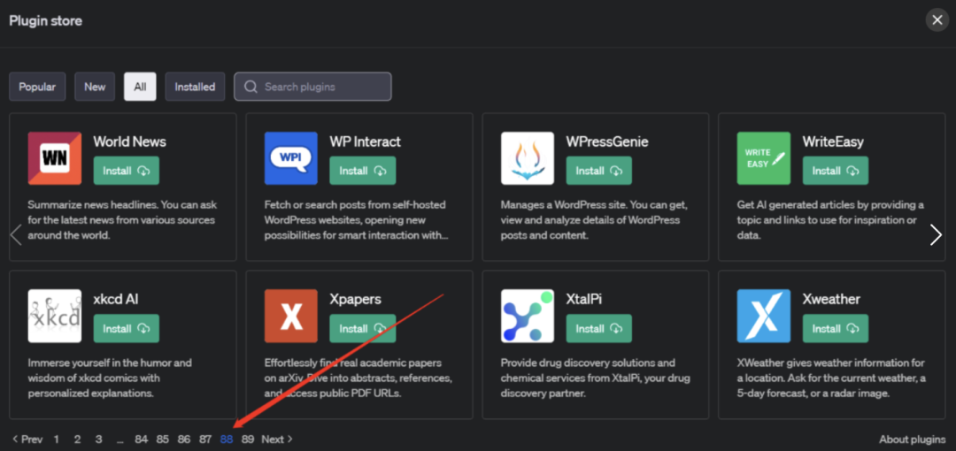
Task: Click the Xweather plugin title
Action: [x=831, y=300]
